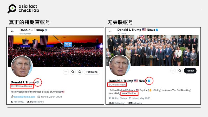Click bell emoji in Trump News bio
Screen dimensions: 208x117
[150, 90]
